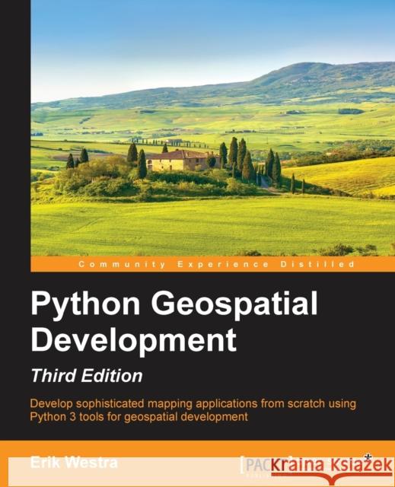Click the author name "Erik Westra"

[x=74, y=463]
